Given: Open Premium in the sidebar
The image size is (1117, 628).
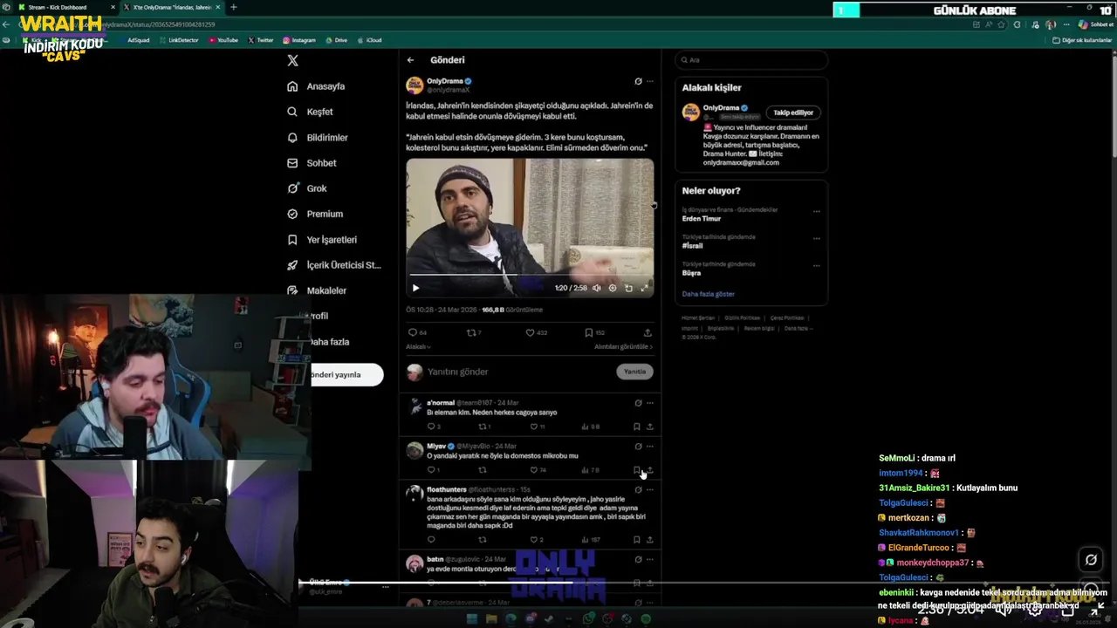Looking at the screenshot, I should tap(315, 214).
